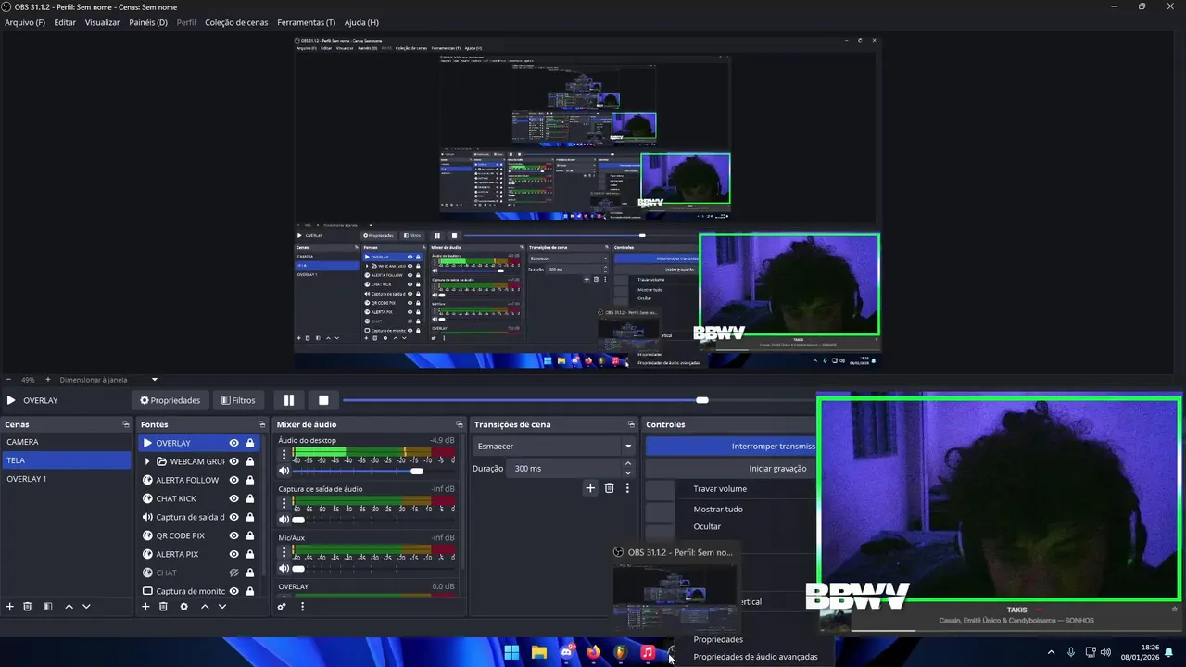The height and width of the screenshot is (667, 1186).
Task: Hide the QR CODE PIX source
Action: click(234, 535)
